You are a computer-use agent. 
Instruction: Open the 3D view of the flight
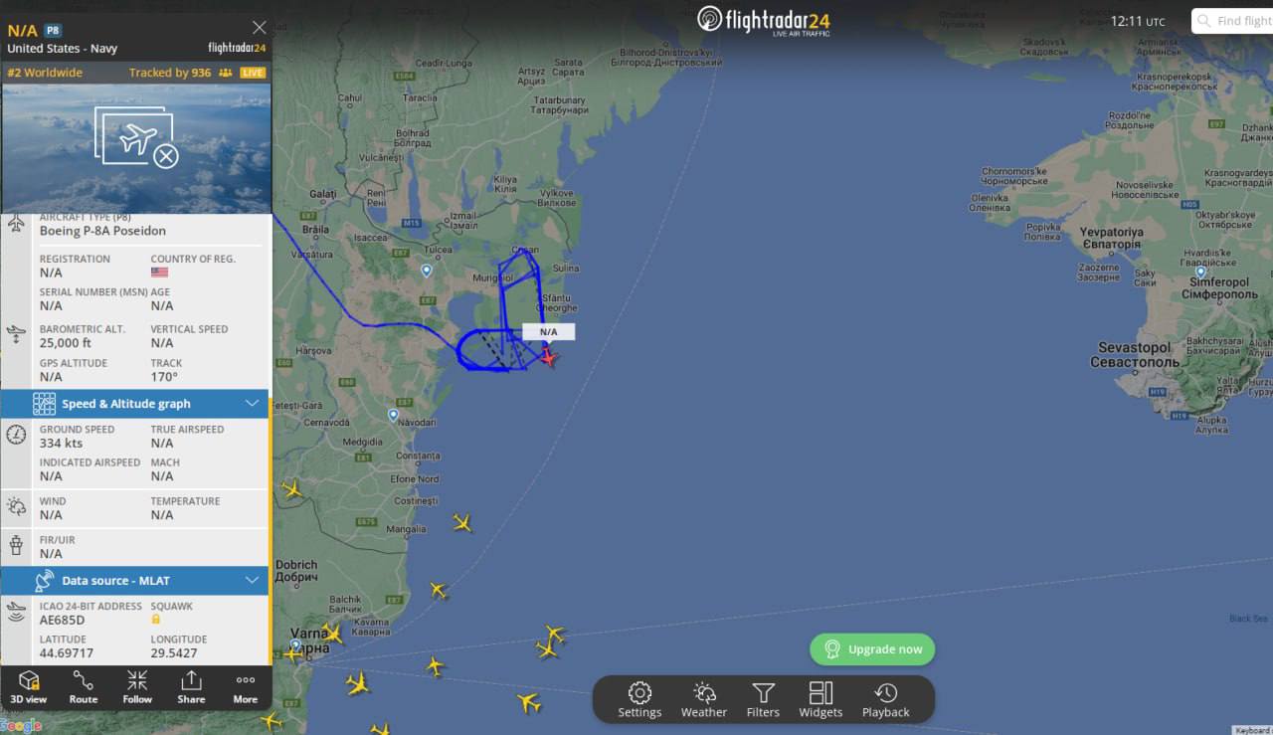pos(29,686)
